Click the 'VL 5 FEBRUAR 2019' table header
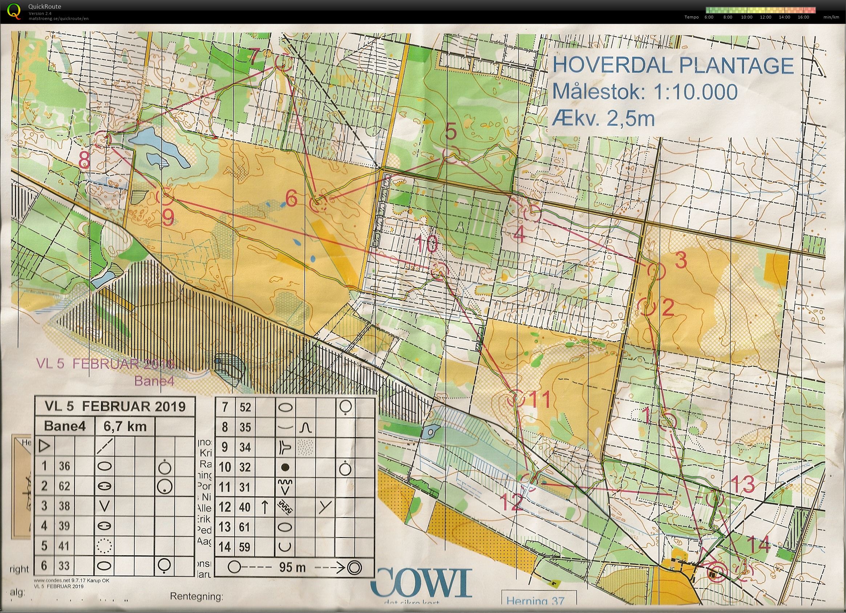Screen dimensions: 846x613 [115, 406]
